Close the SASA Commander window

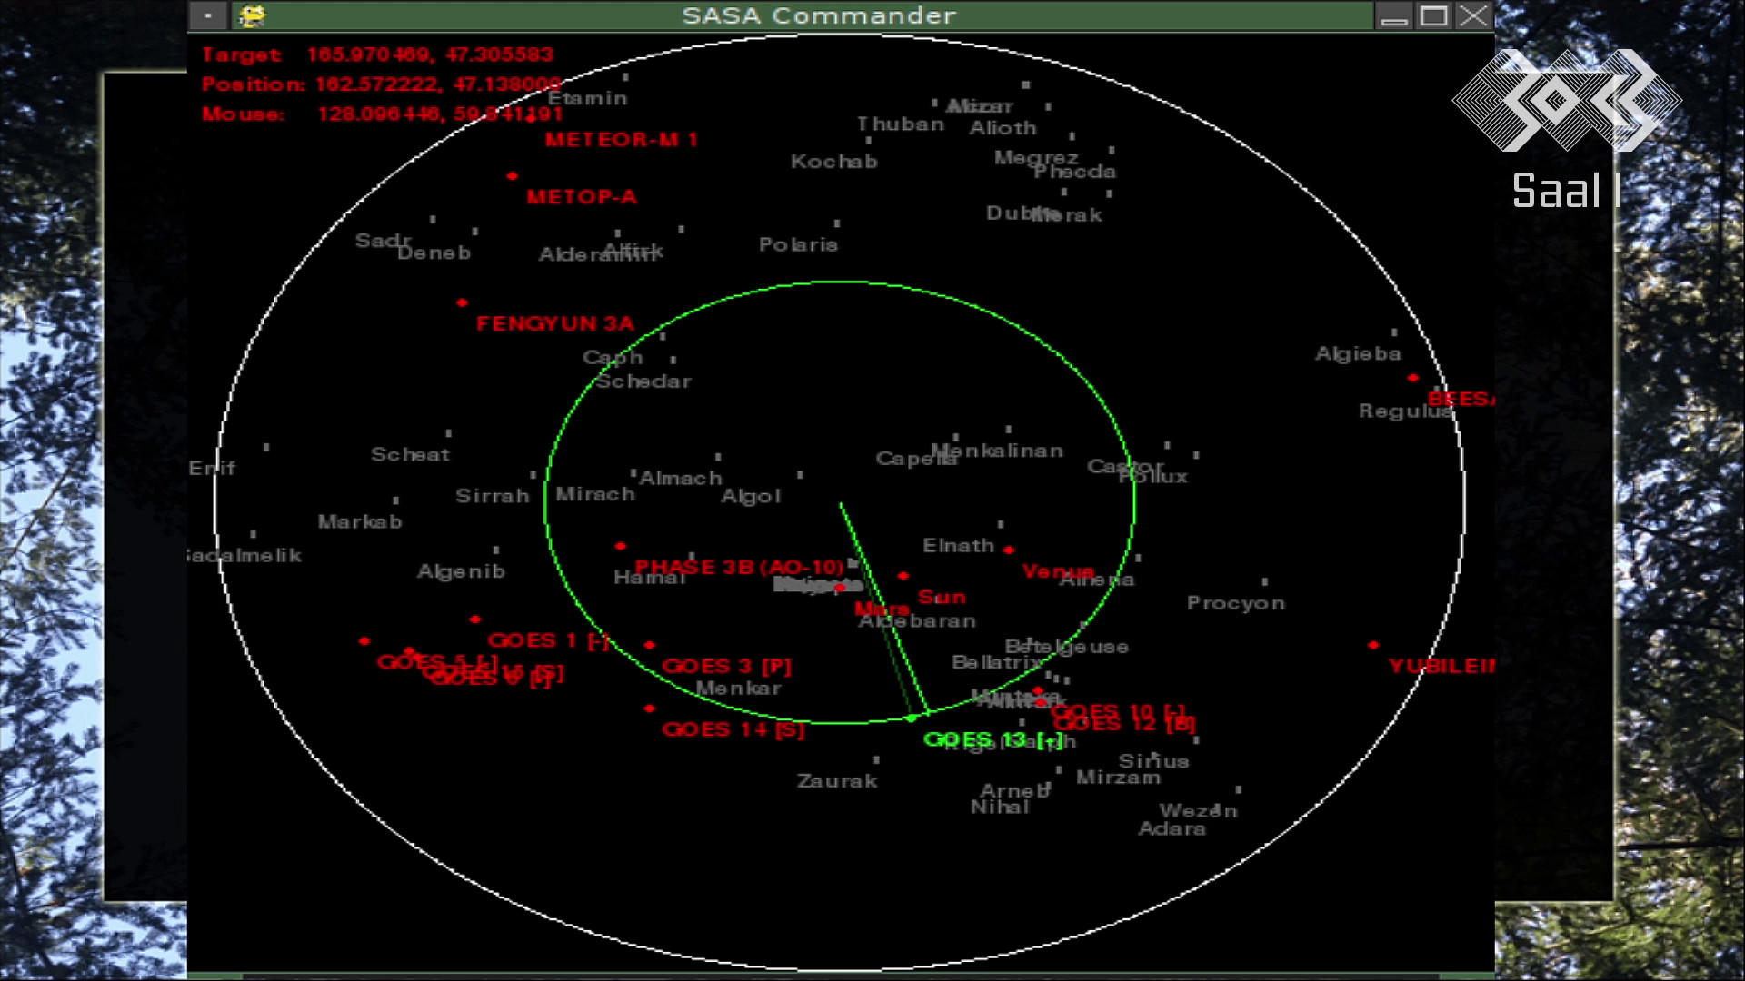tap(1473, 15)
